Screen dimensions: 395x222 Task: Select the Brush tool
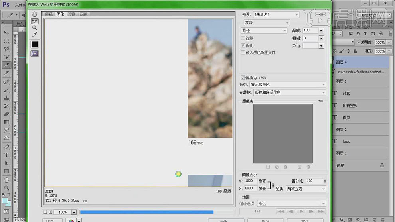(x=6, y=90)
